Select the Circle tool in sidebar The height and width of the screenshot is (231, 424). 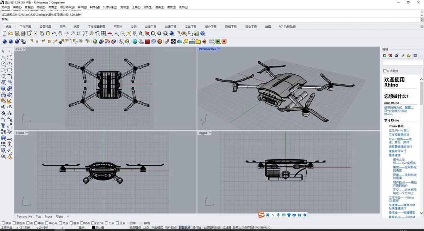(x=3, y=64)
